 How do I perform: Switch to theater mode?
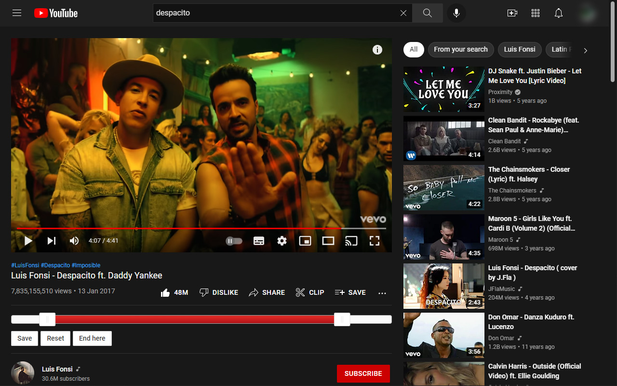tap(328, 240)
